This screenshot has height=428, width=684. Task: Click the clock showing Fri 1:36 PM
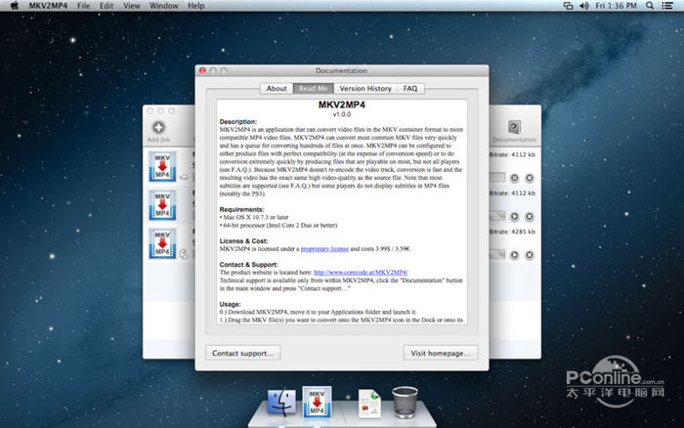click(616, 6)
